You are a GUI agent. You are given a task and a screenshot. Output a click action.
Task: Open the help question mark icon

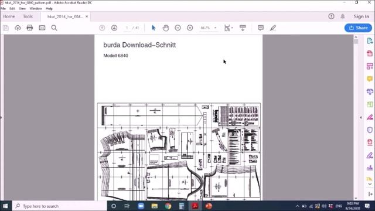[331, 16]
